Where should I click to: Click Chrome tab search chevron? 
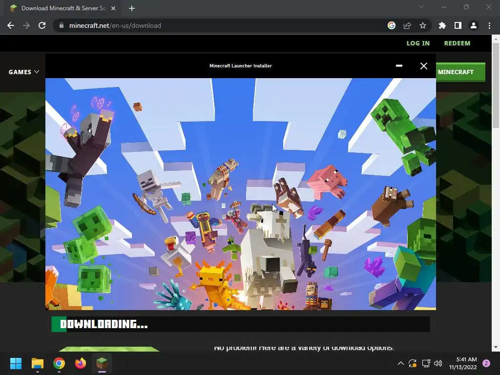point(421,7)
